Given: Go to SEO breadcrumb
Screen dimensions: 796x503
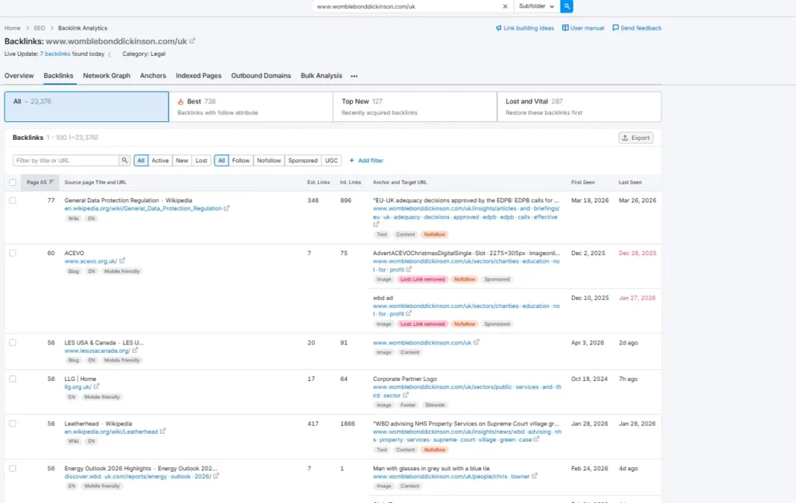Looking at the screenshot, I should [x=39, y=28].
